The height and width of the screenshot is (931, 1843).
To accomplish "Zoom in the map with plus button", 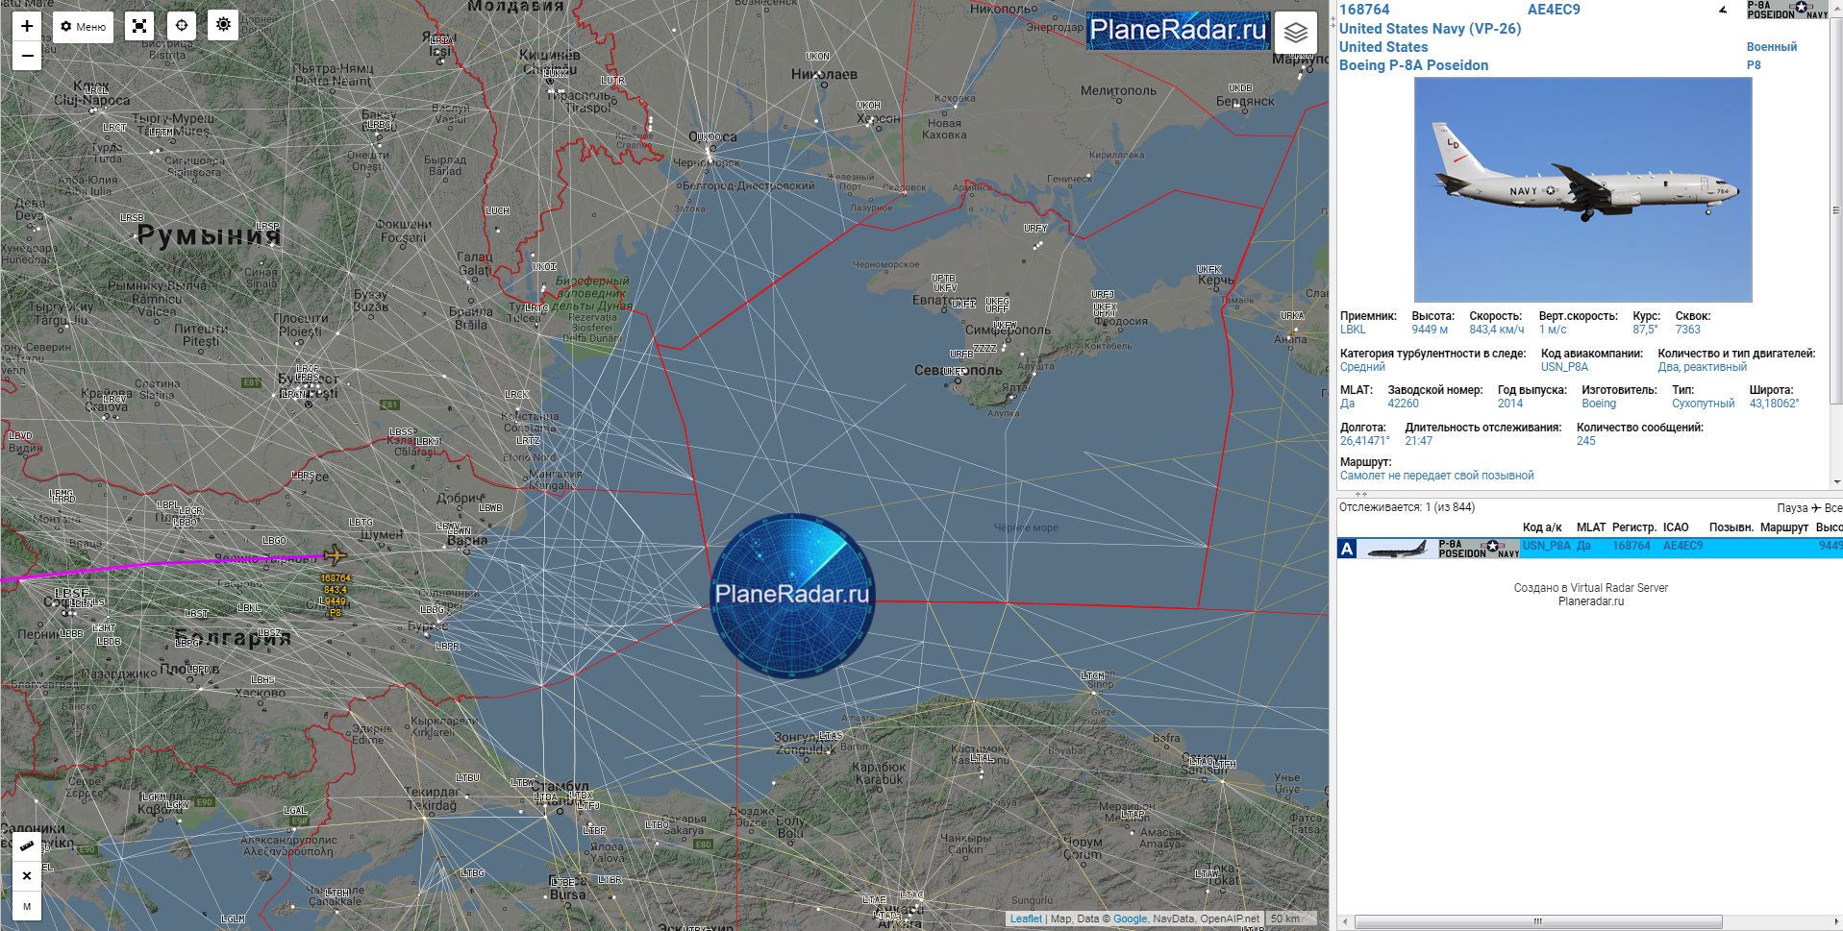I will point(27,26).
